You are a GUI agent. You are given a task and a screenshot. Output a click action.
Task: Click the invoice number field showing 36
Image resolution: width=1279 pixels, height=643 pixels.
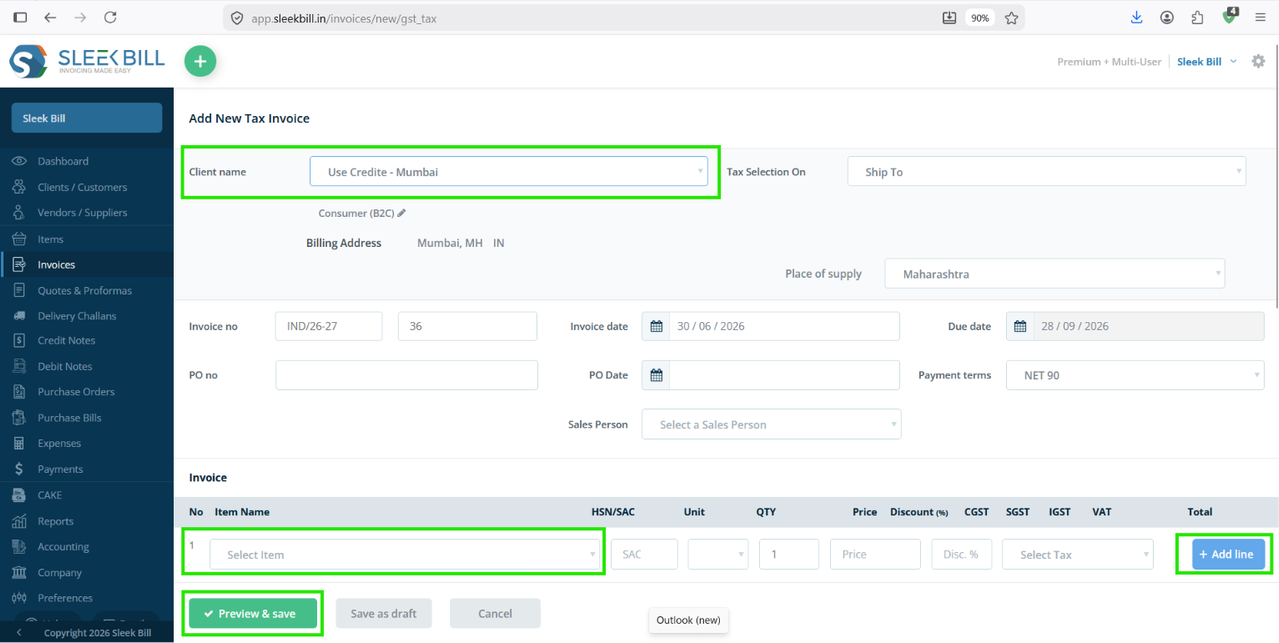tap(467, 326)
